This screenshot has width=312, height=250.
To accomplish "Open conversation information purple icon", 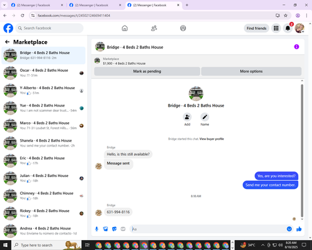I will [x=296, y=47].
